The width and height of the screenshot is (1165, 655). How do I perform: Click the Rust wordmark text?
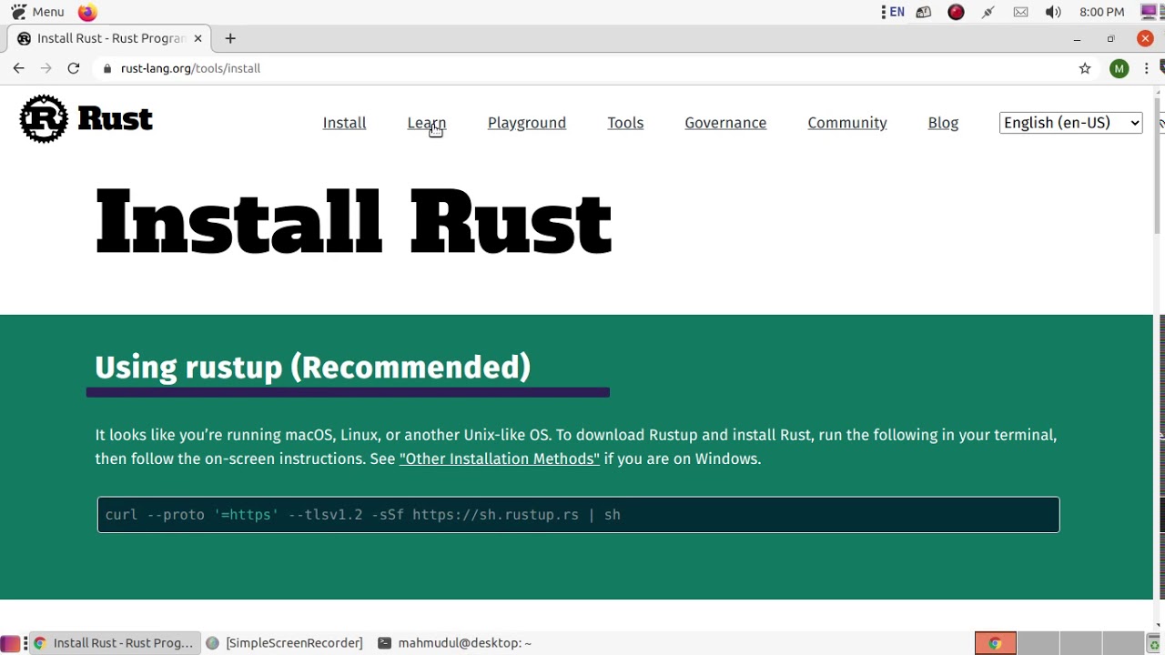pos(116,119)
